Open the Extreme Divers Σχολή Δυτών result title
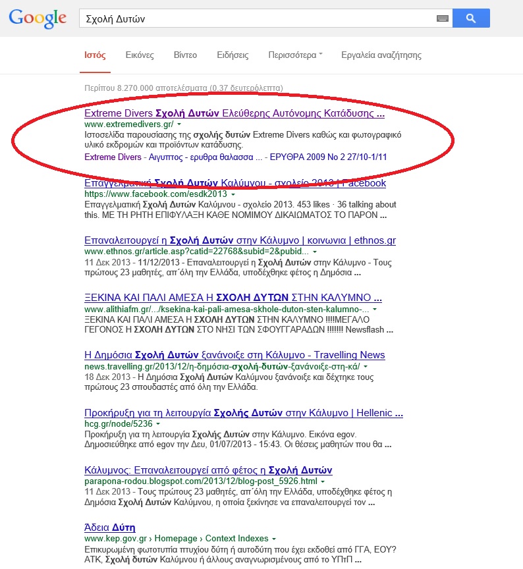 (x=234, y=113)
